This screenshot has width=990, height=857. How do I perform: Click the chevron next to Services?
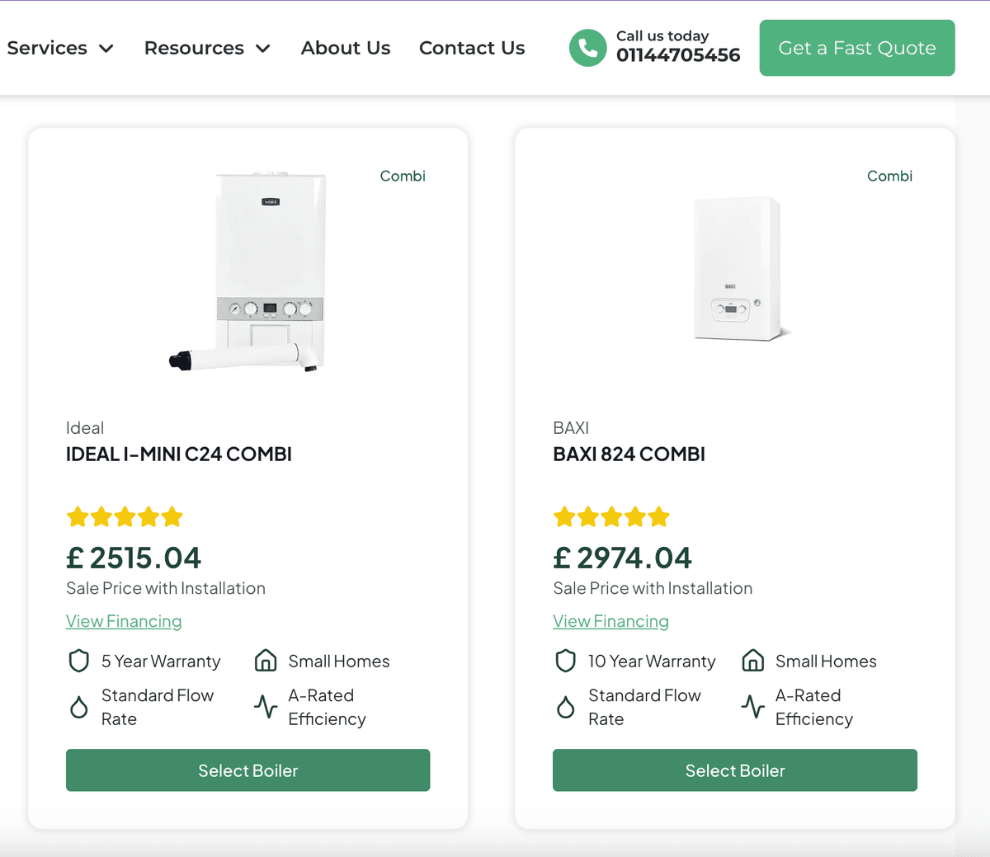pyautogui.click(x=106, y=49)
